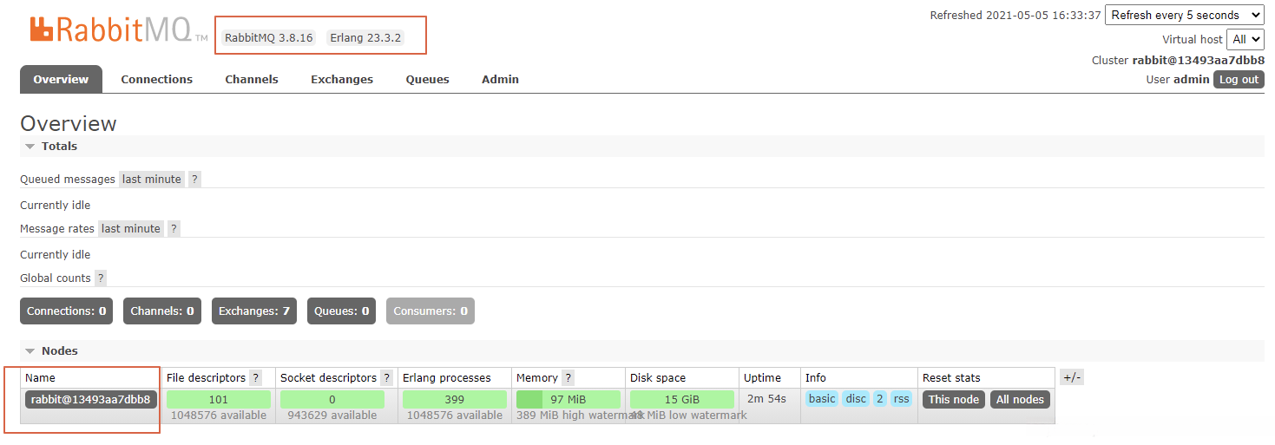Image resolution: width=1275 pixels, height=445 pixels.
Task: Switch to the Channels tab
Action: [x=252, y=79]
